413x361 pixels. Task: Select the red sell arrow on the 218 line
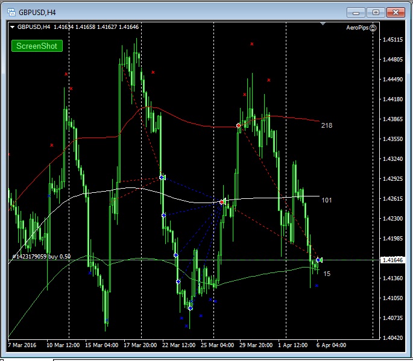pyautogui.click(x=239, y=125)
